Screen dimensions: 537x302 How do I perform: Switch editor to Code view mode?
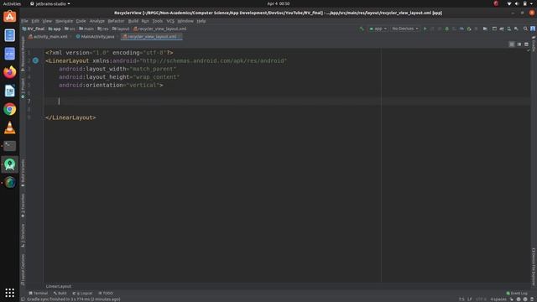click(512, 44)
